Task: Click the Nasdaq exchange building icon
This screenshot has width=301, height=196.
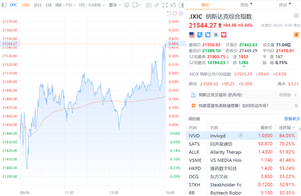Action: (193, 95)
